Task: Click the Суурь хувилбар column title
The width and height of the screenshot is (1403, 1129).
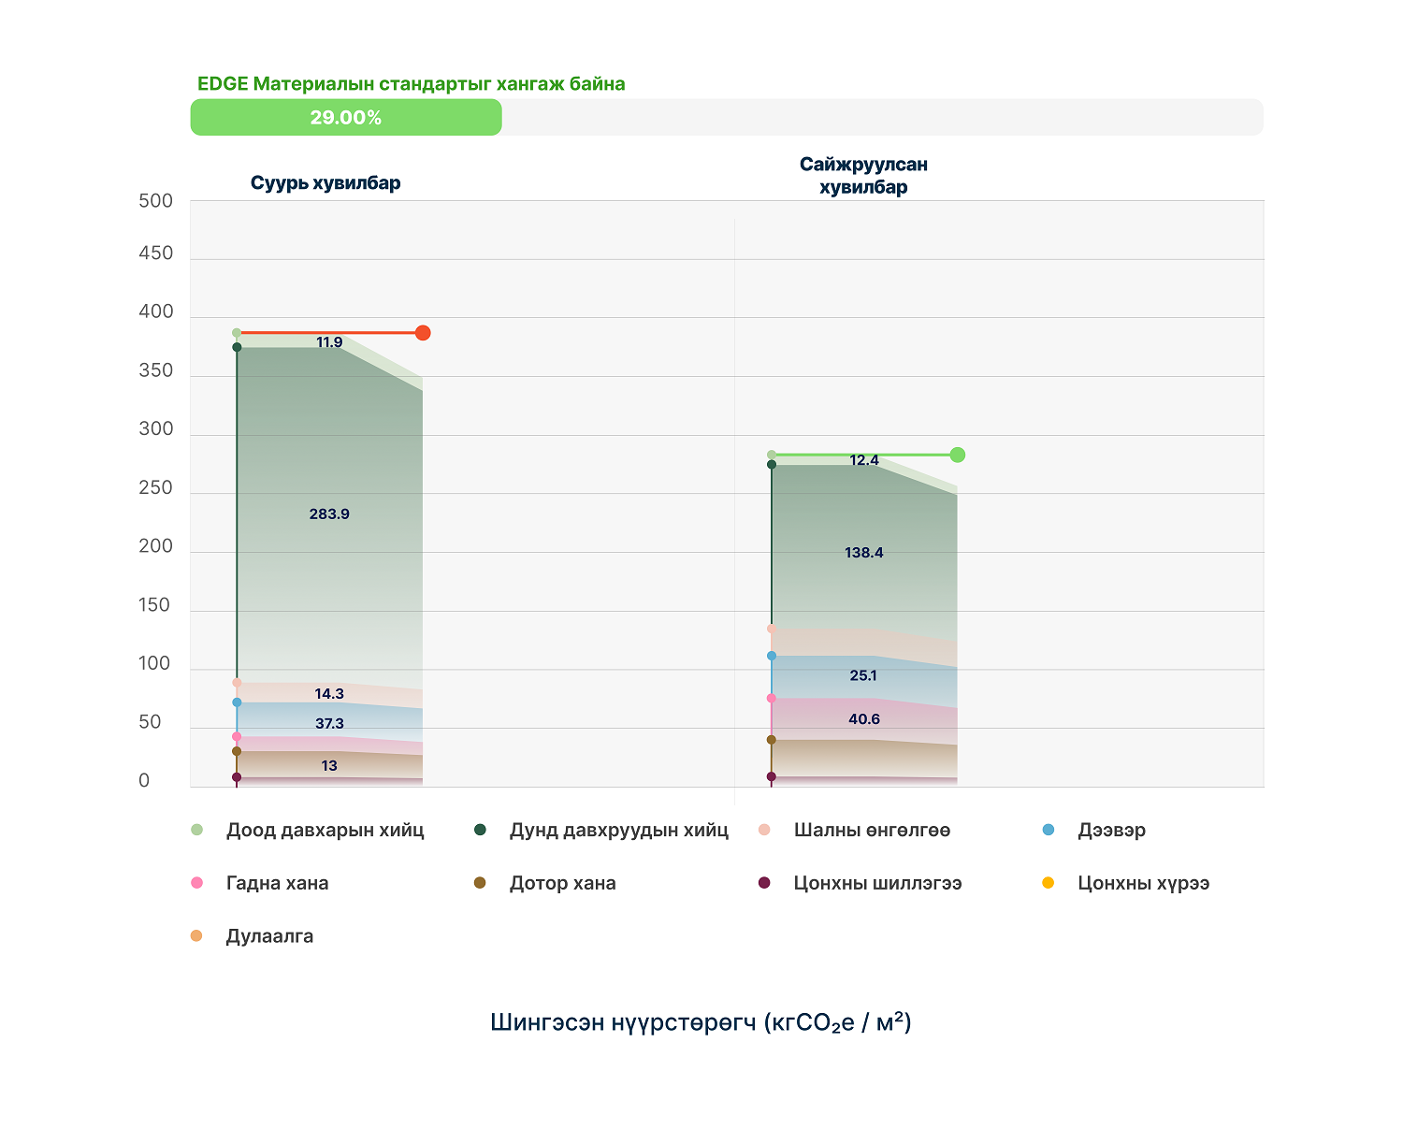Action: [x=325, y=183]
